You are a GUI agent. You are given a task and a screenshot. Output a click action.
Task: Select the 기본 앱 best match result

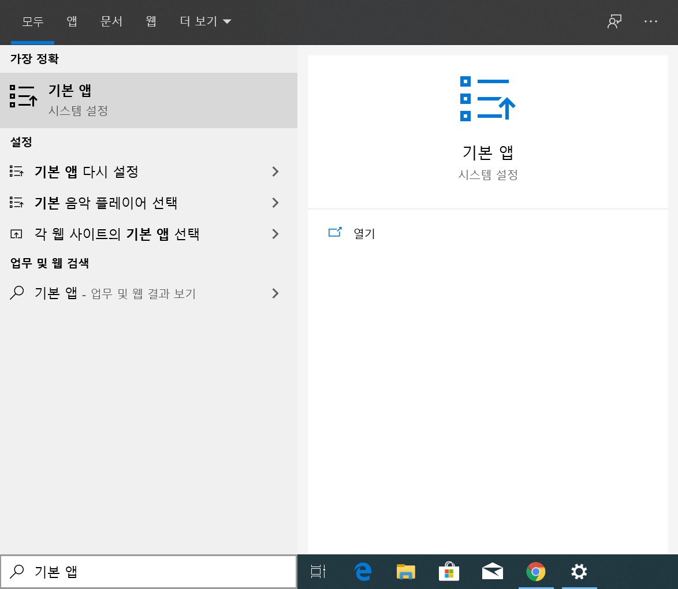click(149, 100)
